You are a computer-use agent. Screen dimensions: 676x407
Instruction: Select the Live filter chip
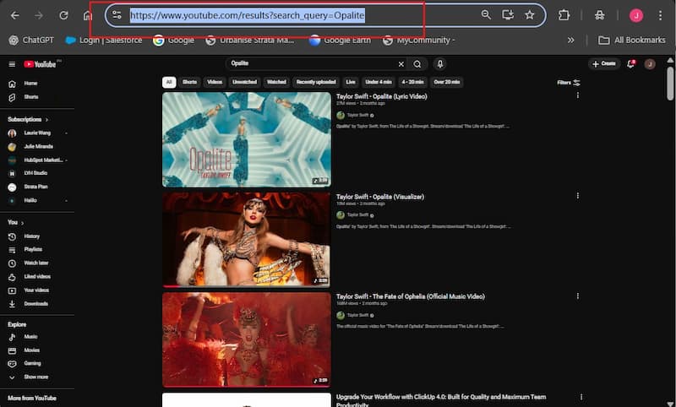point(351,82)
